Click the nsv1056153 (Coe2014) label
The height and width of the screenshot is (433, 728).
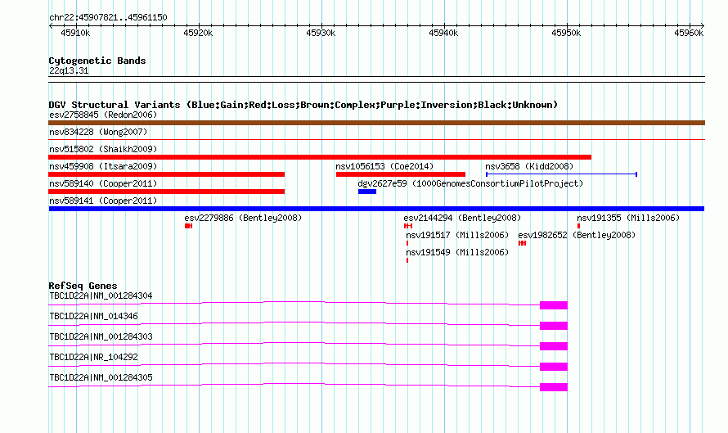pyautogui.click(x=384, y=166)
